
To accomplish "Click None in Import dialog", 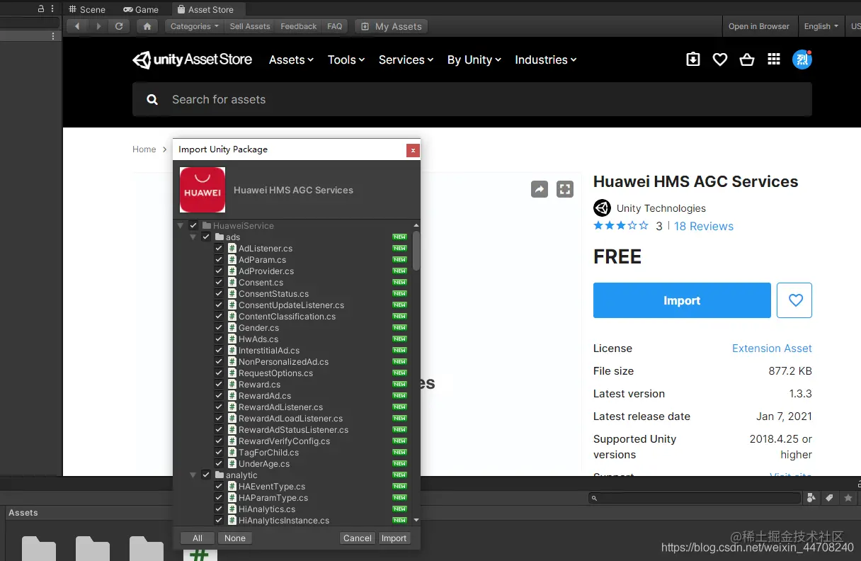I will coord(235,538).
